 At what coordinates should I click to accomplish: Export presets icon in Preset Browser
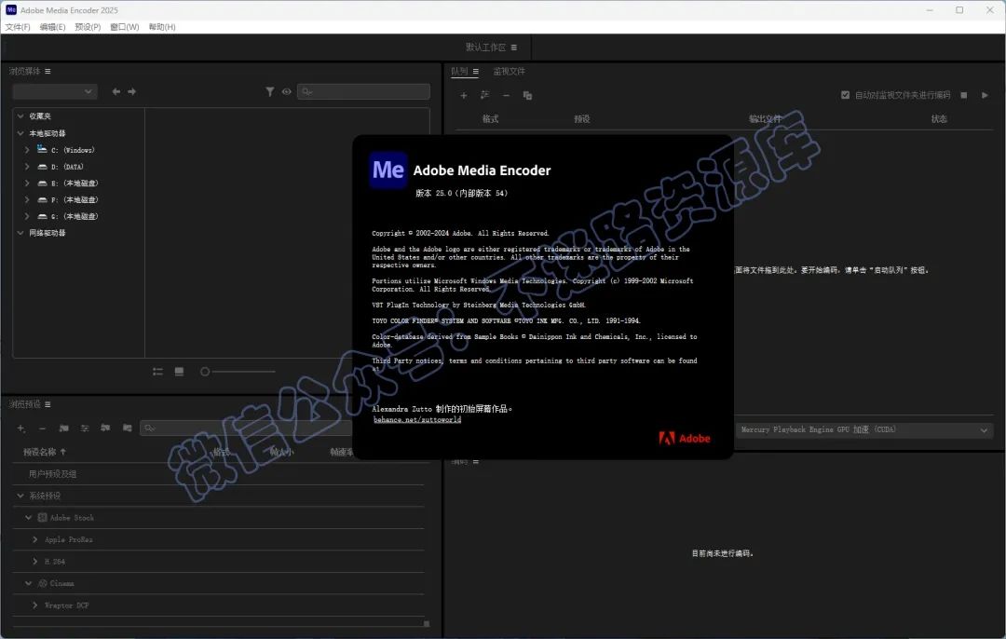click(127, 428)
